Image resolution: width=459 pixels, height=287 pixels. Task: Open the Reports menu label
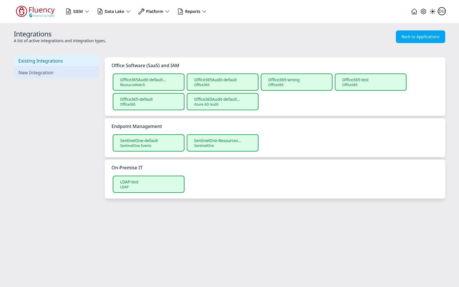193,11
